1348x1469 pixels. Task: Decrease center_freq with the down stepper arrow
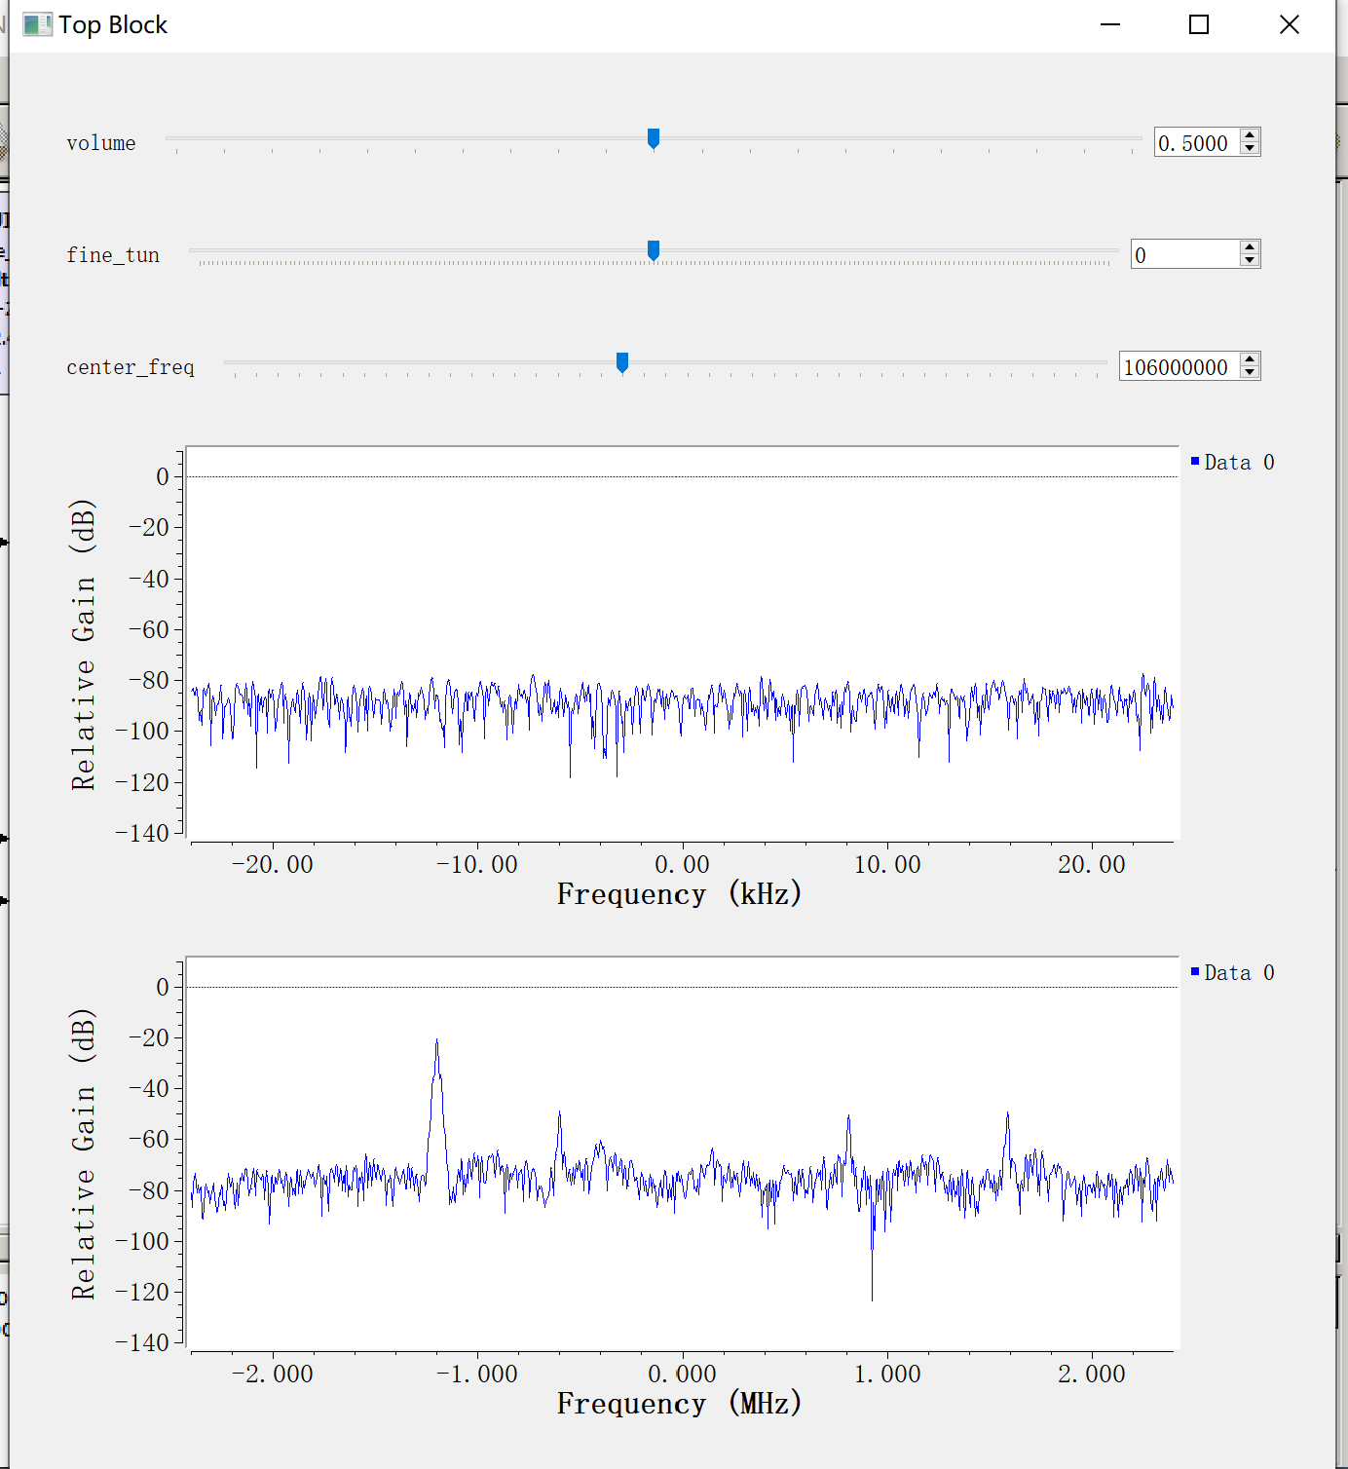point(1251,373)
